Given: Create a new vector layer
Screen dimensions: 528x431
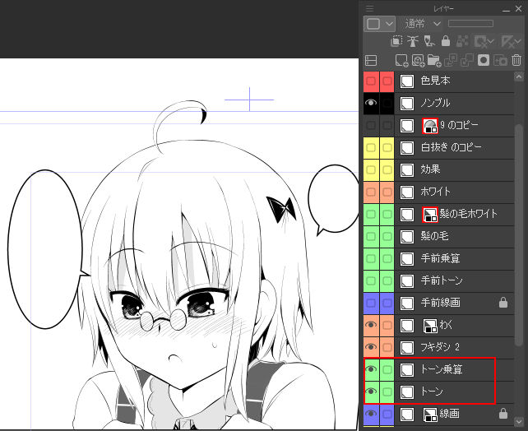Looking at the screenshot, I should click(418, 60).
